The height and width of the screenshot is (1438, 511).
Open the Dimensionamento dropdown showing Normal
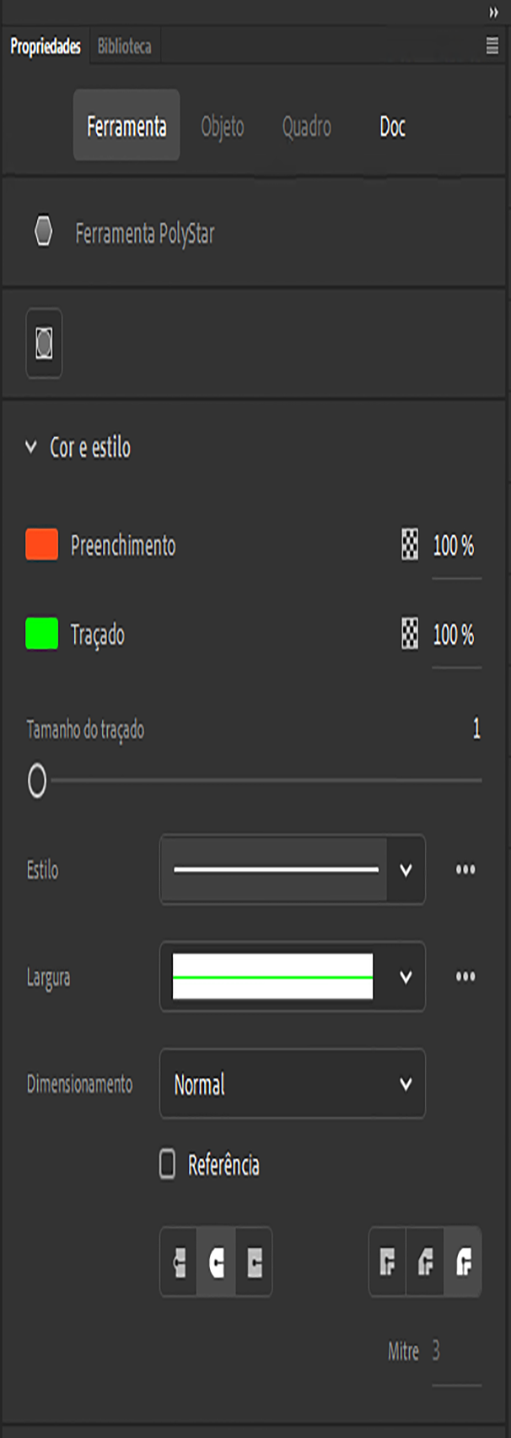[293, 1084]
